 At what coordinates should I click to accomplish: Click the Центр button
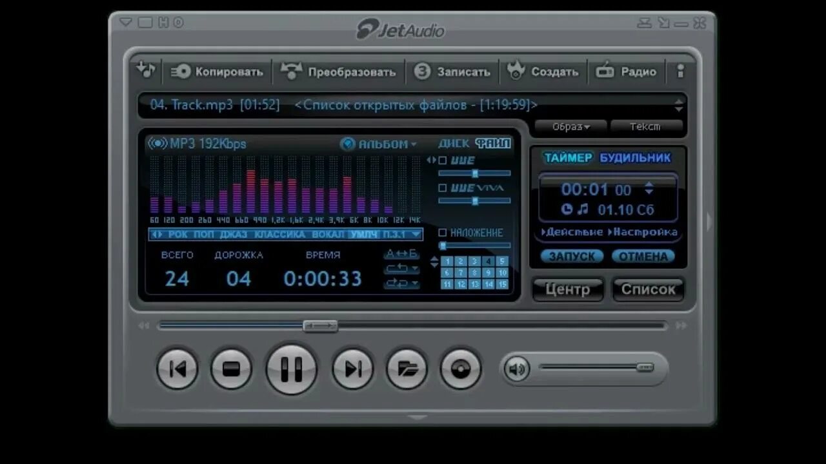coord(568,289)
